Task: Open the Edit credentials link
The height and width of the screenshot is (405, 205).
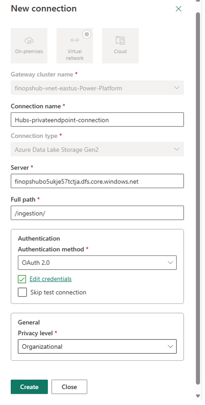Action: tap(50, 279)
